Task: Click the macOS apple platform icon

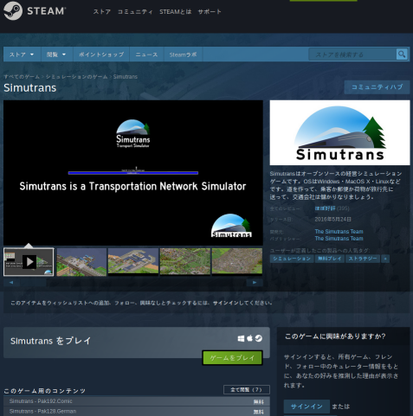Action: coord(249,338)
